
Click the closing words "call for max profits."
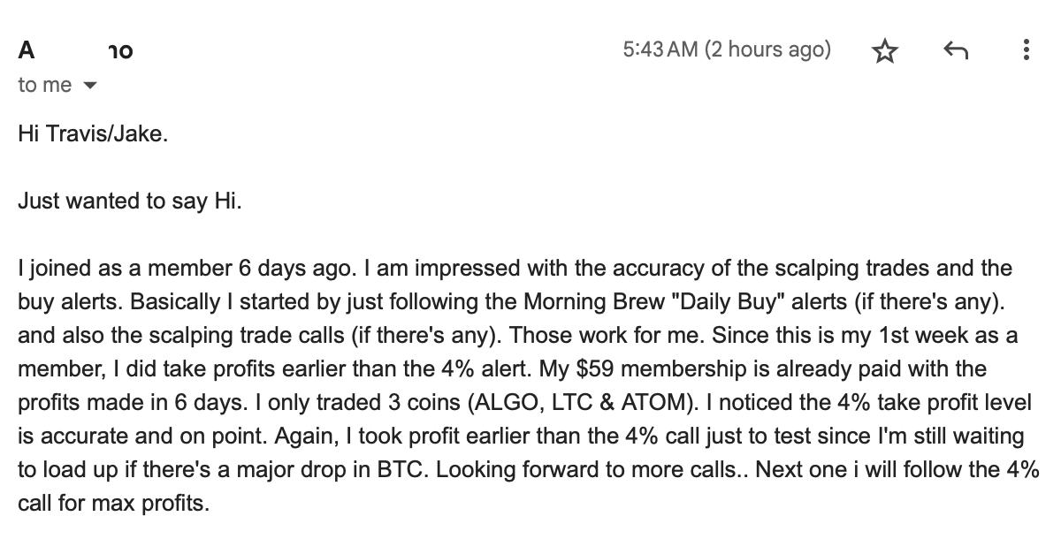114,504
